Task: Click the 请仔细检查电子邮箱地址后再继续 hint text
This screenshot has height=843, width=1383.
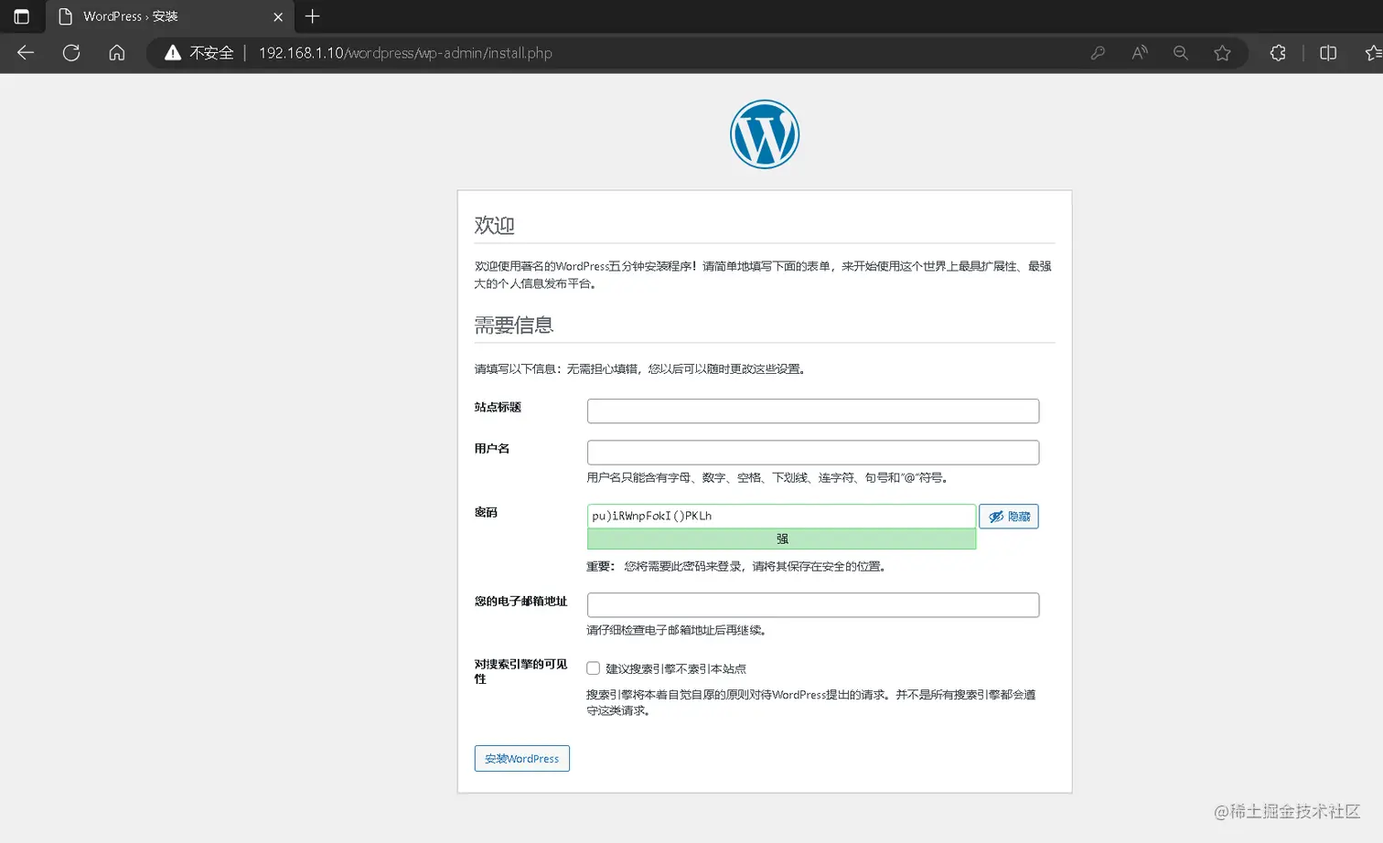Action: pos(676,630)
